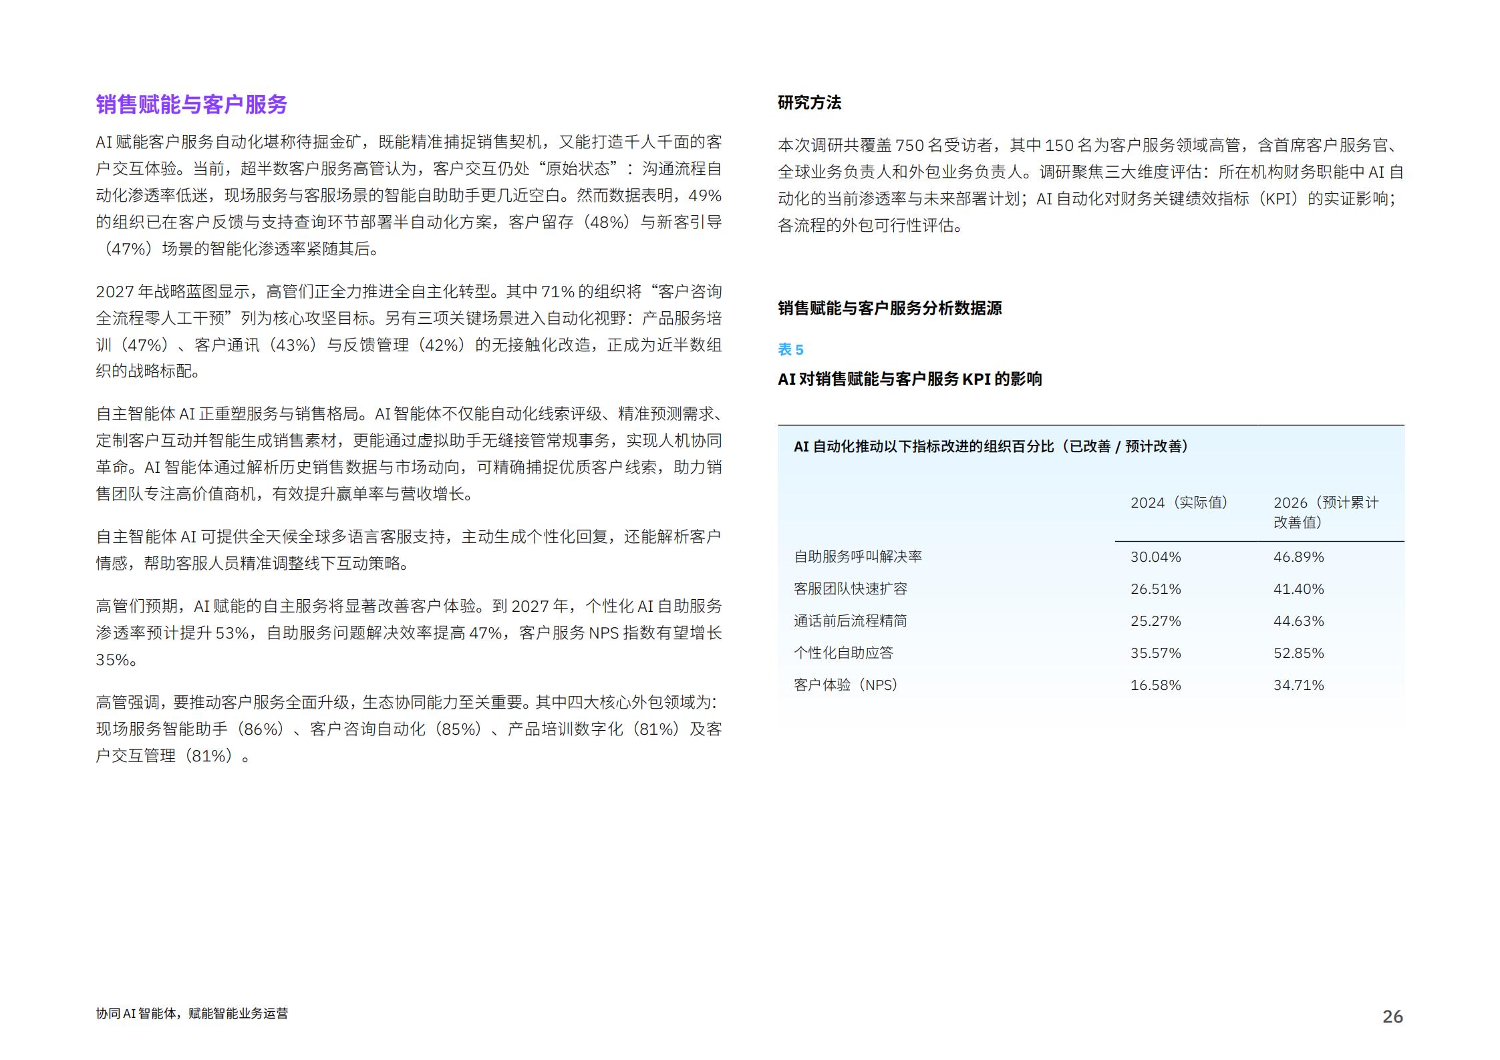Click the value 34.71%
Viewport: 1500px width, 1060px height.
pos(1298,685)
